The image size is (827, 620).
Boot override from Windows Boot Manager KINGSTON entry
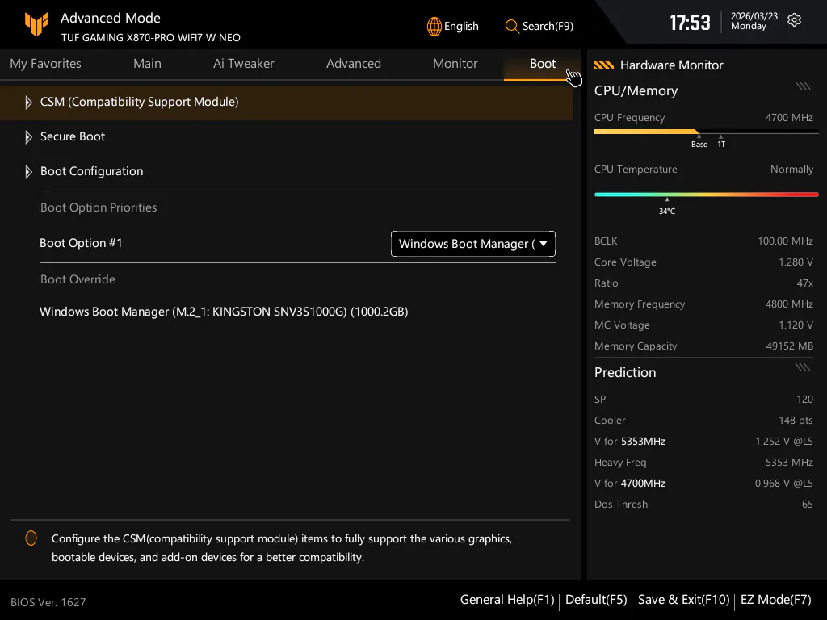[224, 312]
